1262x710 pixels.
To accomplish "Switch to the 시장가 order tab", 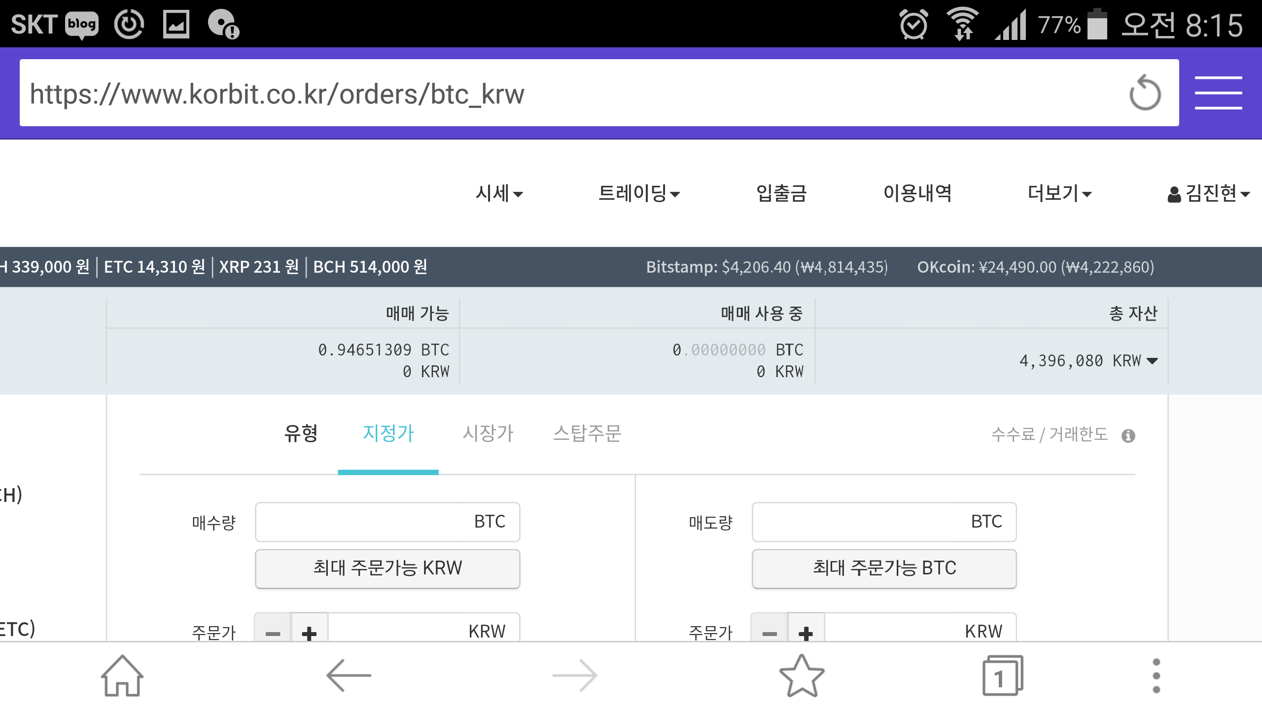I will coord(488,434).
